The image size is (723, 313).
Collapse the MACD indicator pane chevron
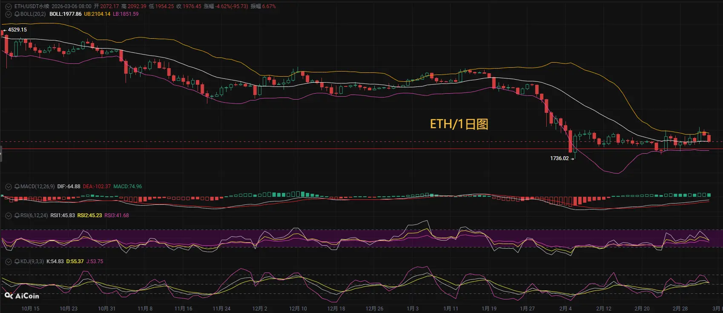point(8,187)
